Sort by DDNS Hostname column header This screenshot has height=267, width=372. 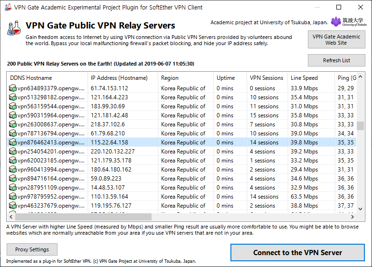pyautogui.click(x=47, y=78)
